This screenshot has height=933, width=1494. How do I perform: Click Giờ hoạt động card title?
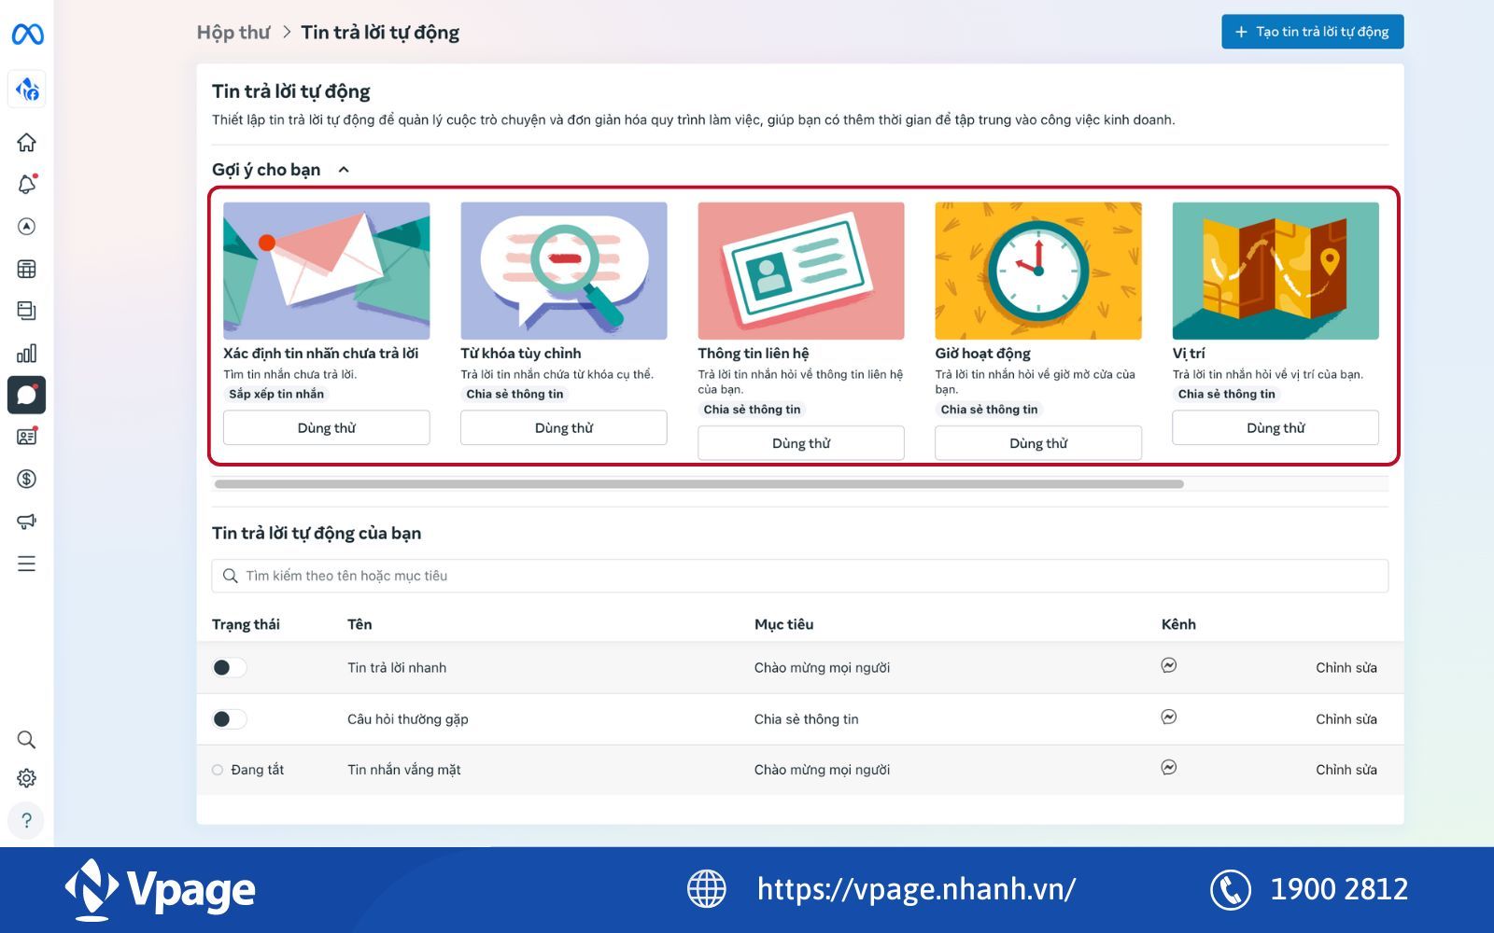983,354
